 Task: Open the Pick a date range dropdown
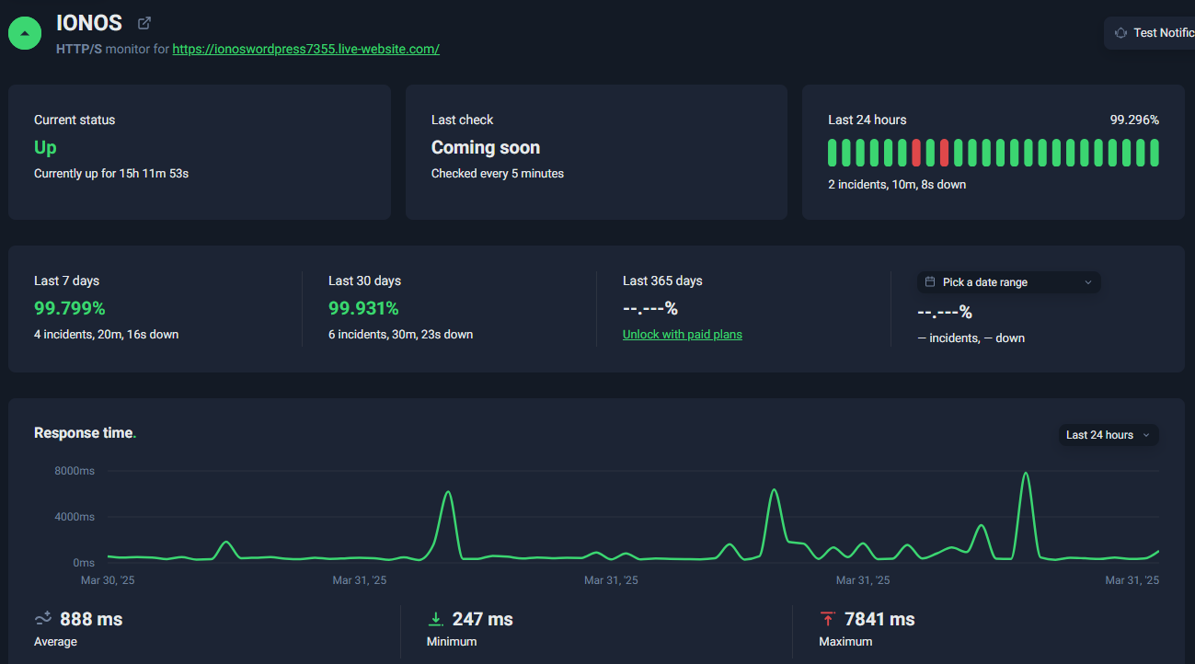[1008, 282]
